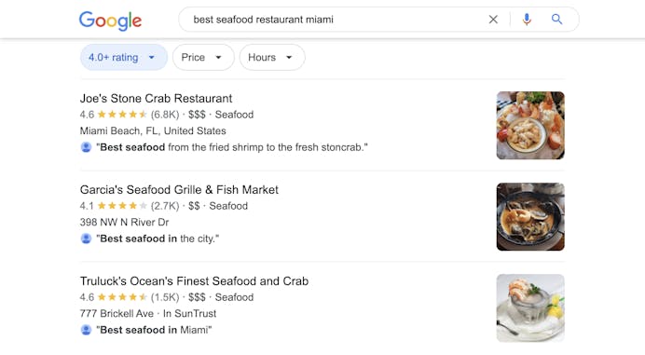Click the Google logo

(110, 20)
